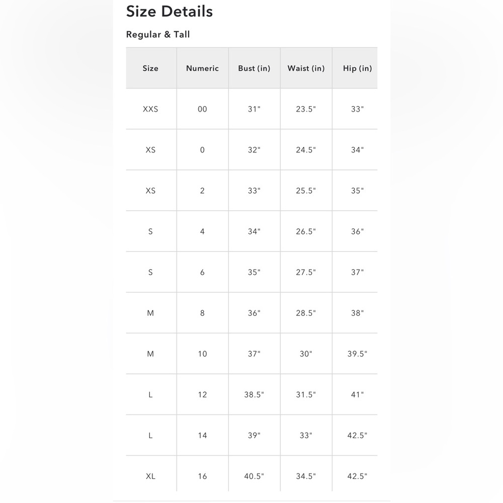Click the Size column header
503x503 pixels.
tap(150, 68)
